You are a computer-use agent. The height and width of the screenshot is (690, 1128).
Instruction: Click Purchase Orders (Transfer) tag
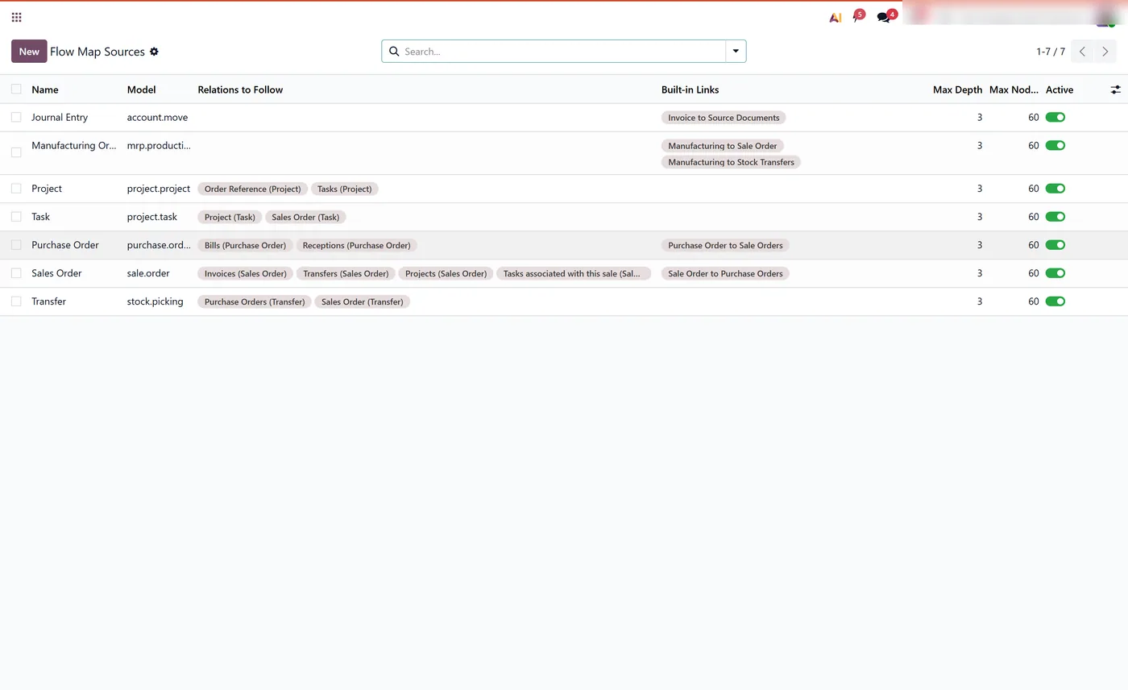click(x=255, y=301)
